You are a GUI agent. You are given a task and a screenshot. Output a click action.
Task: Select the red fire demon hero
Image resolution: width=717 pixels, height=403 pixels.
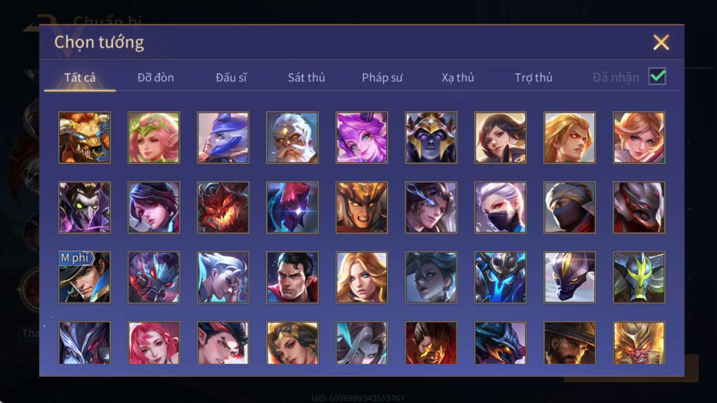pos(223,208)
